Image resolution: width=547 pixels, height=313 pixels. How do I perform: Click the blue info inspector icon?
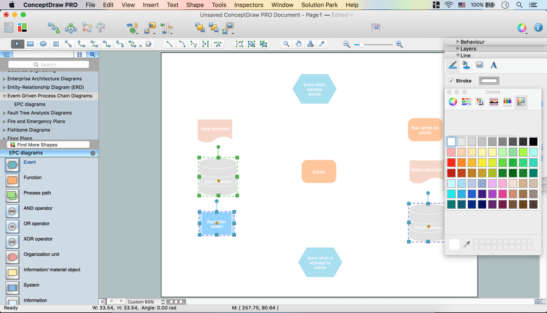coord(538,28)
